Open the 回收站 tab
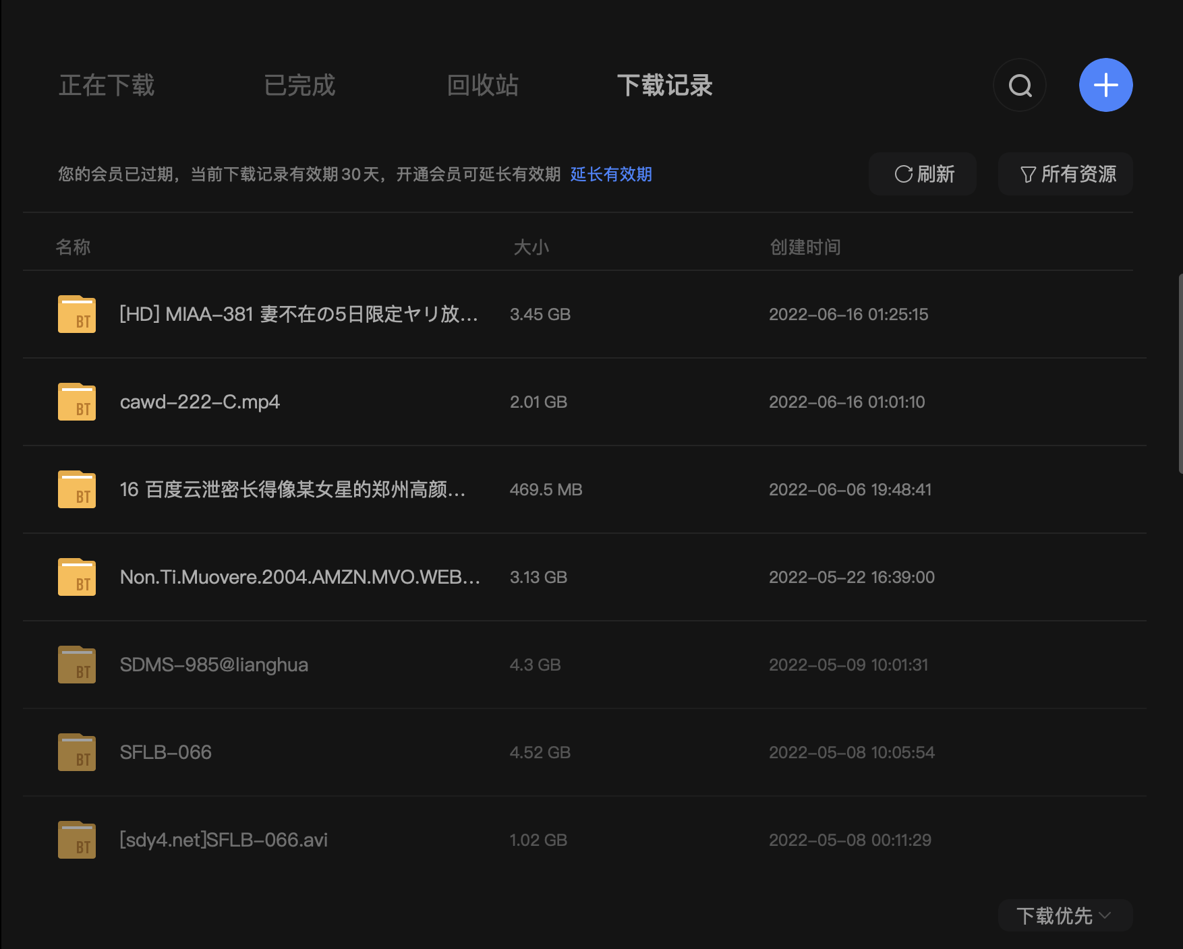This screenshot has width=1183, height=949. 482,85
